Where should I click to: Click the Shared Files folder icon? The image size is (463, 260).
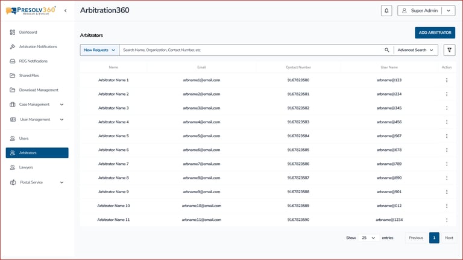point(13,75)
